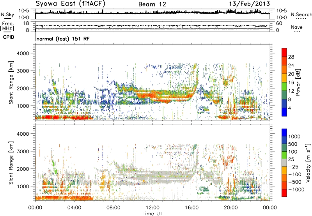Click the sky noise trace in the top panel
Image resolution: width=312 pixels, height=216 pixels.
pos(152,13)
